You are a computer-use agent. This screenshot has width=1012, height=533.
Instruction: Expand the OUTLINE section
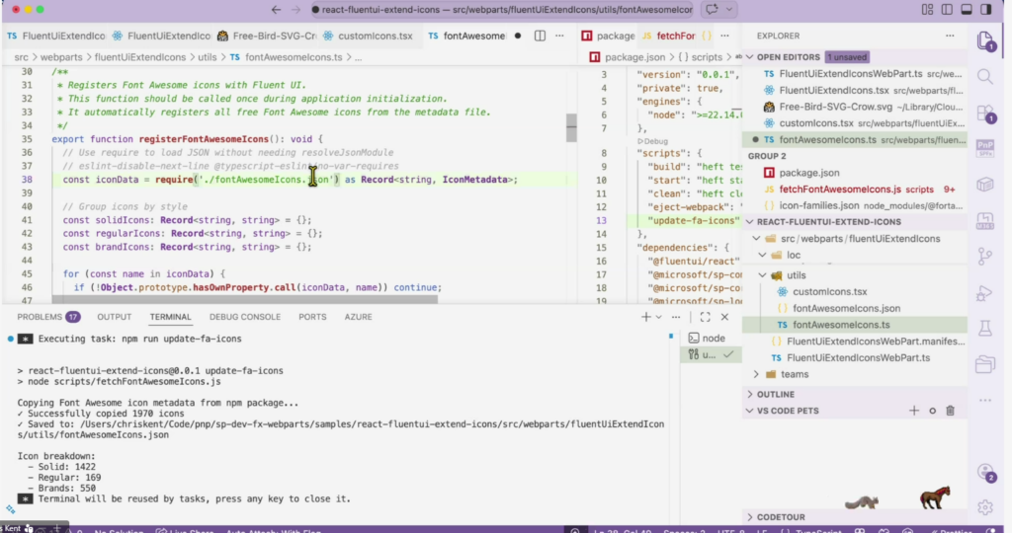pos(775,394)
